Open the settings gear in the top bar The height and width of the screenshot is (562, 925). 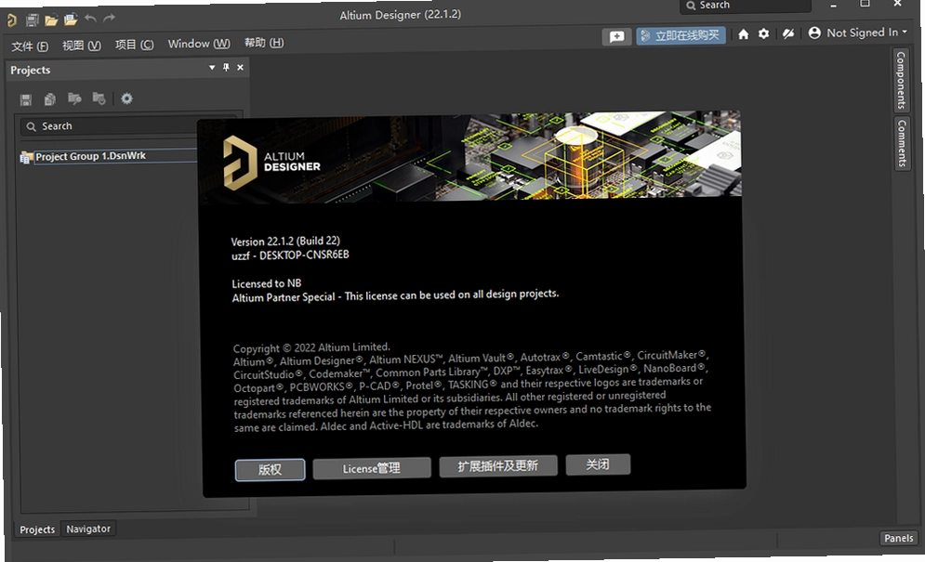click(763, 33)
